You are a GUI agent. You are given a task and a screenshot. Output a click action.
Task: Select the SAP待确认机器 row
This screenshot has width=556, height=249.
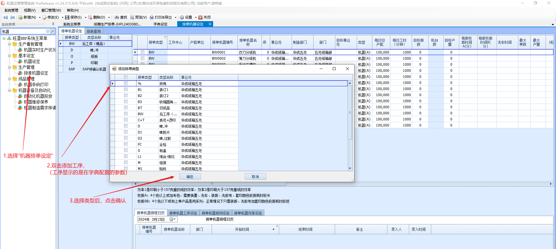(95, 69)
